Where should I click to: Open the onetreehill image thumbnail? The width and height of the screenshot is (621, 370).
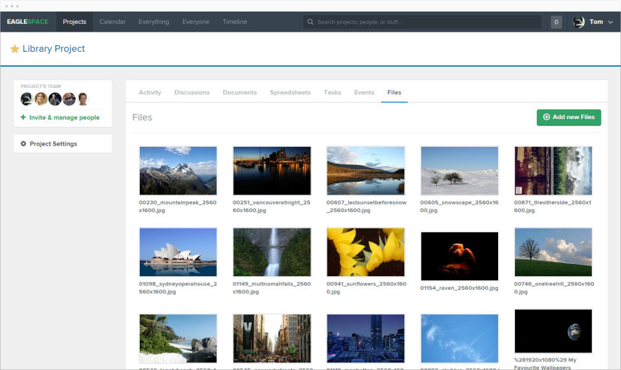point(553,252)
